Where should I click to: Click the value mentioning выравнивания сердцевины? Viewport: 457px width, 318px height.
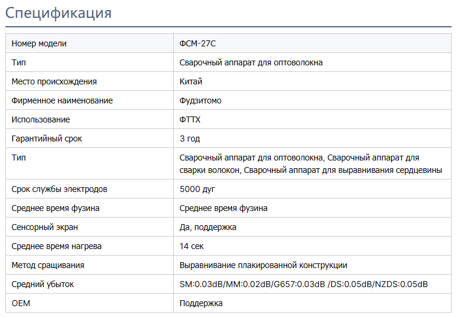point(311,163)
